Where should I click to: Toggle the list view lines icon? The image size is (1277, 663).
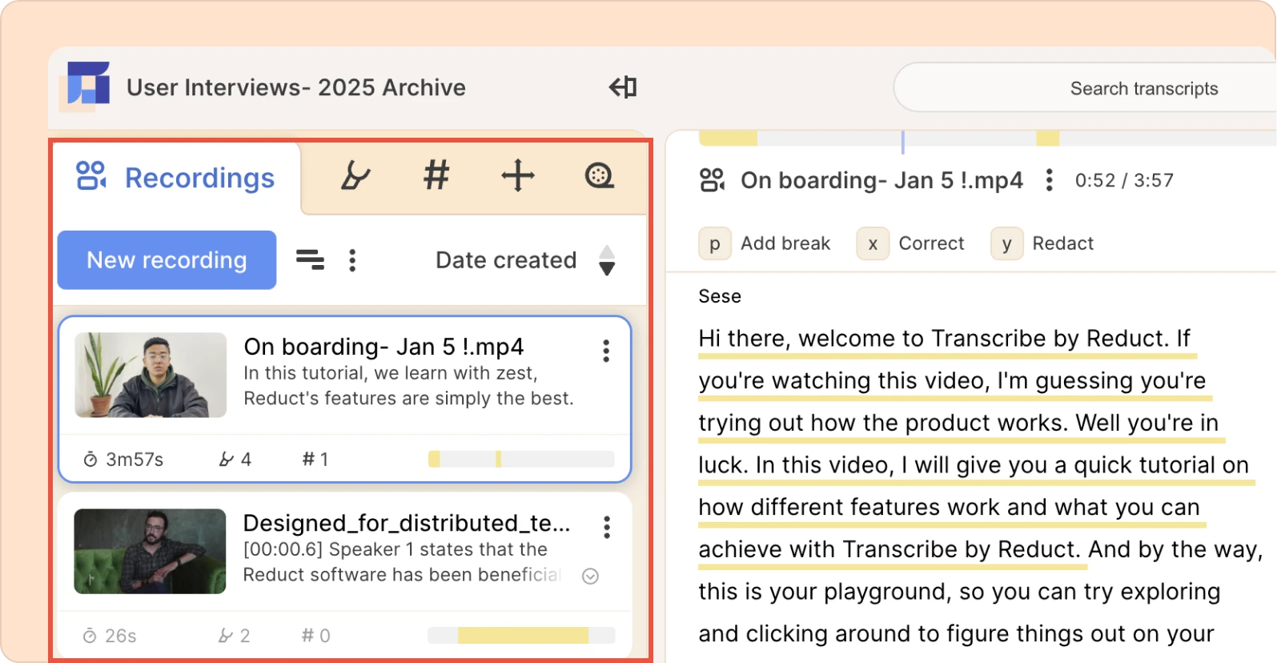pyautogui.click(x=310, y=259)
